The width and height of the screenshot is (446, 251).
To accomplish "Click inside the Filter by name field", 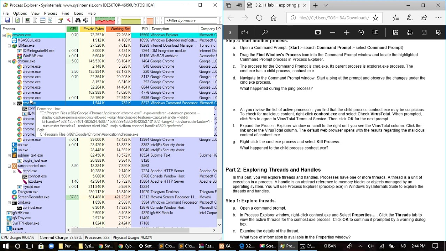I will [x=190, y=21].
